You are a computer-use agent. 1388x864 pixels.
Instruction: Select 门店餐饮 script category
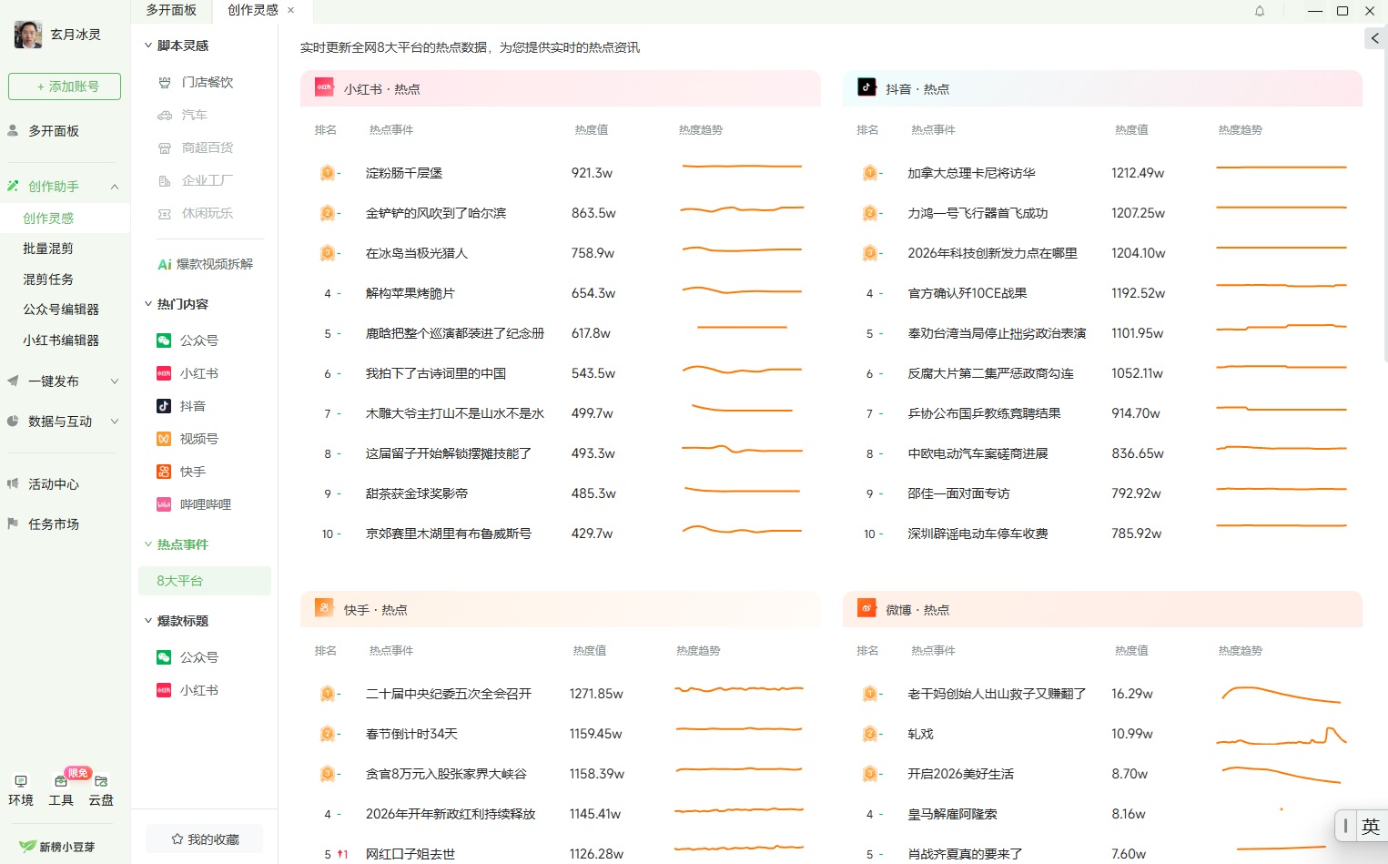tap(207, 82)
